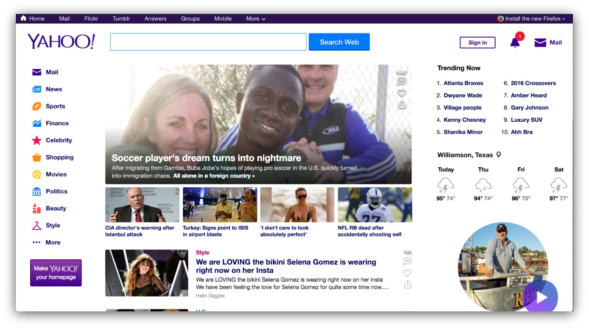Image resolution: width=589 pixels, height=329 pixels.
Task: Click the Beauty icon in sidebar
Action: (37, 208)
